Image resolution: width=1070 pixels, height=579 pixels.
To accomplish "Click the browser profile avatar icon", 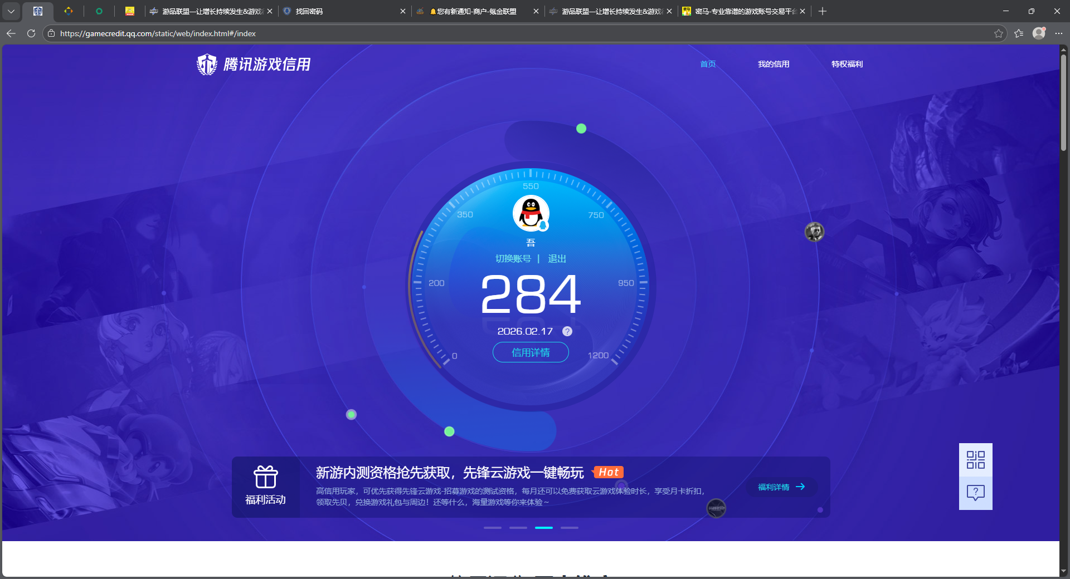I will [1039, 33].
